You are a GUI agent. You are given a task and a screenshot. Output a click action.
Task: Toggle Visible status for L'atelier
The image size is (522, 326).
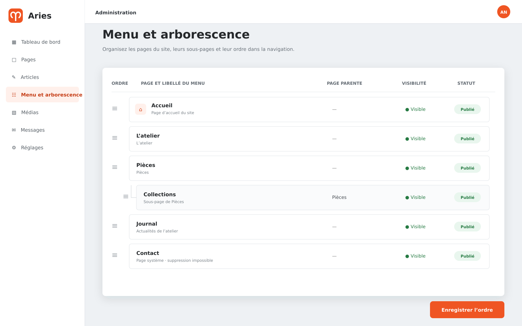pos(415,139)
